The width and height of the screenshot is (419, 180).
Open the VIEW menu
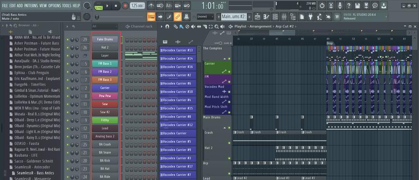[43, 5]
